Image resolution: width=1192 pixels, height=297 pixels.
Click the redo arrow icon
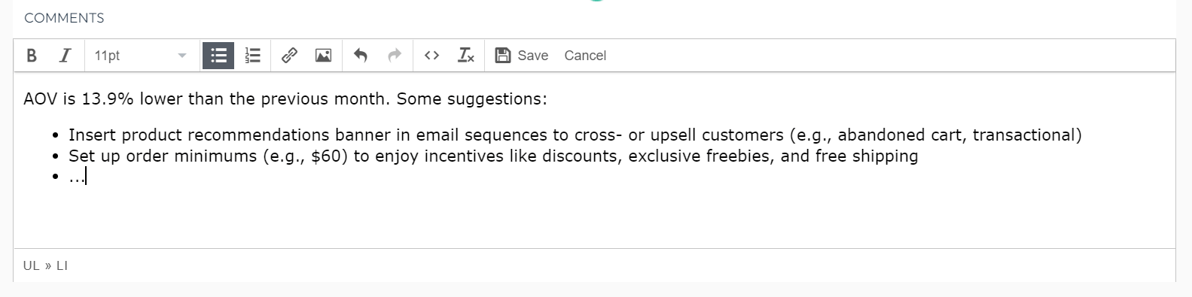394,56
